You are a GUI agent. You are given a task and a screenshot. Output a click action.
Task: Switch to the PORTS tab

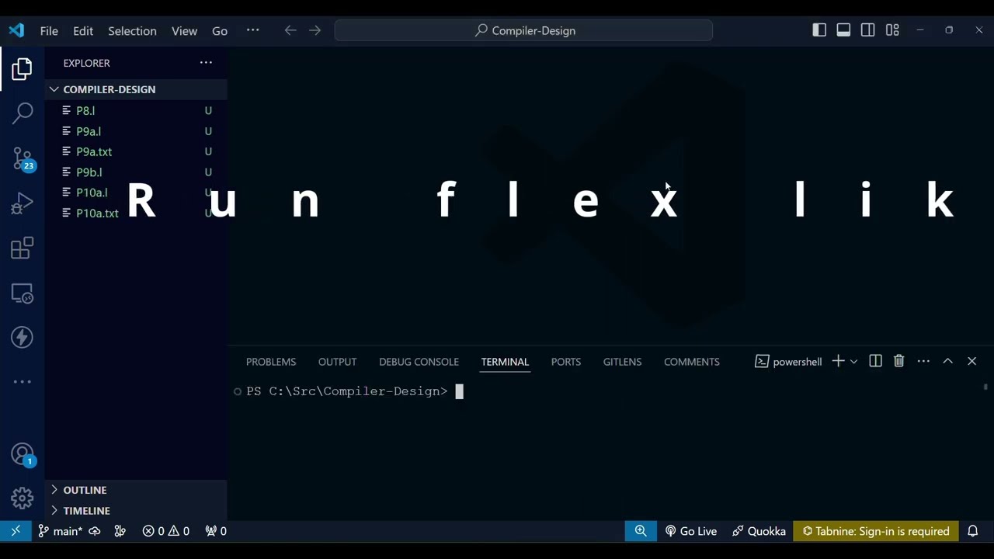(x=566, y=362)
